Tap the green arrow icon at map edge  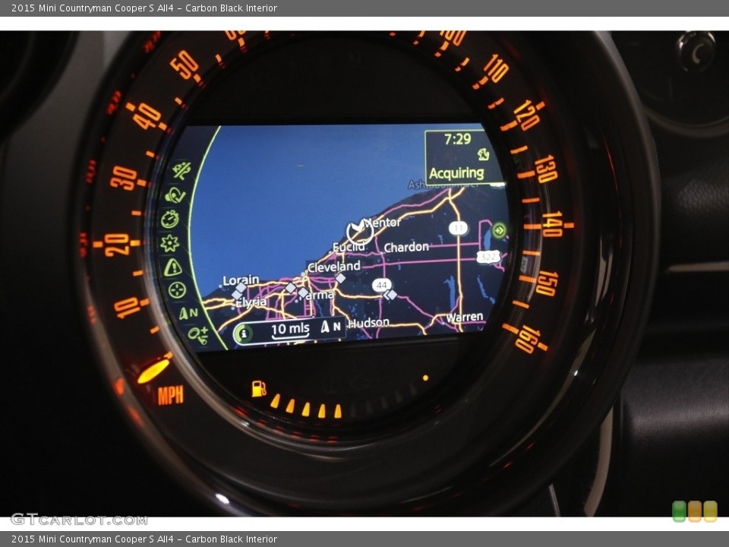(x=499, y=230)
